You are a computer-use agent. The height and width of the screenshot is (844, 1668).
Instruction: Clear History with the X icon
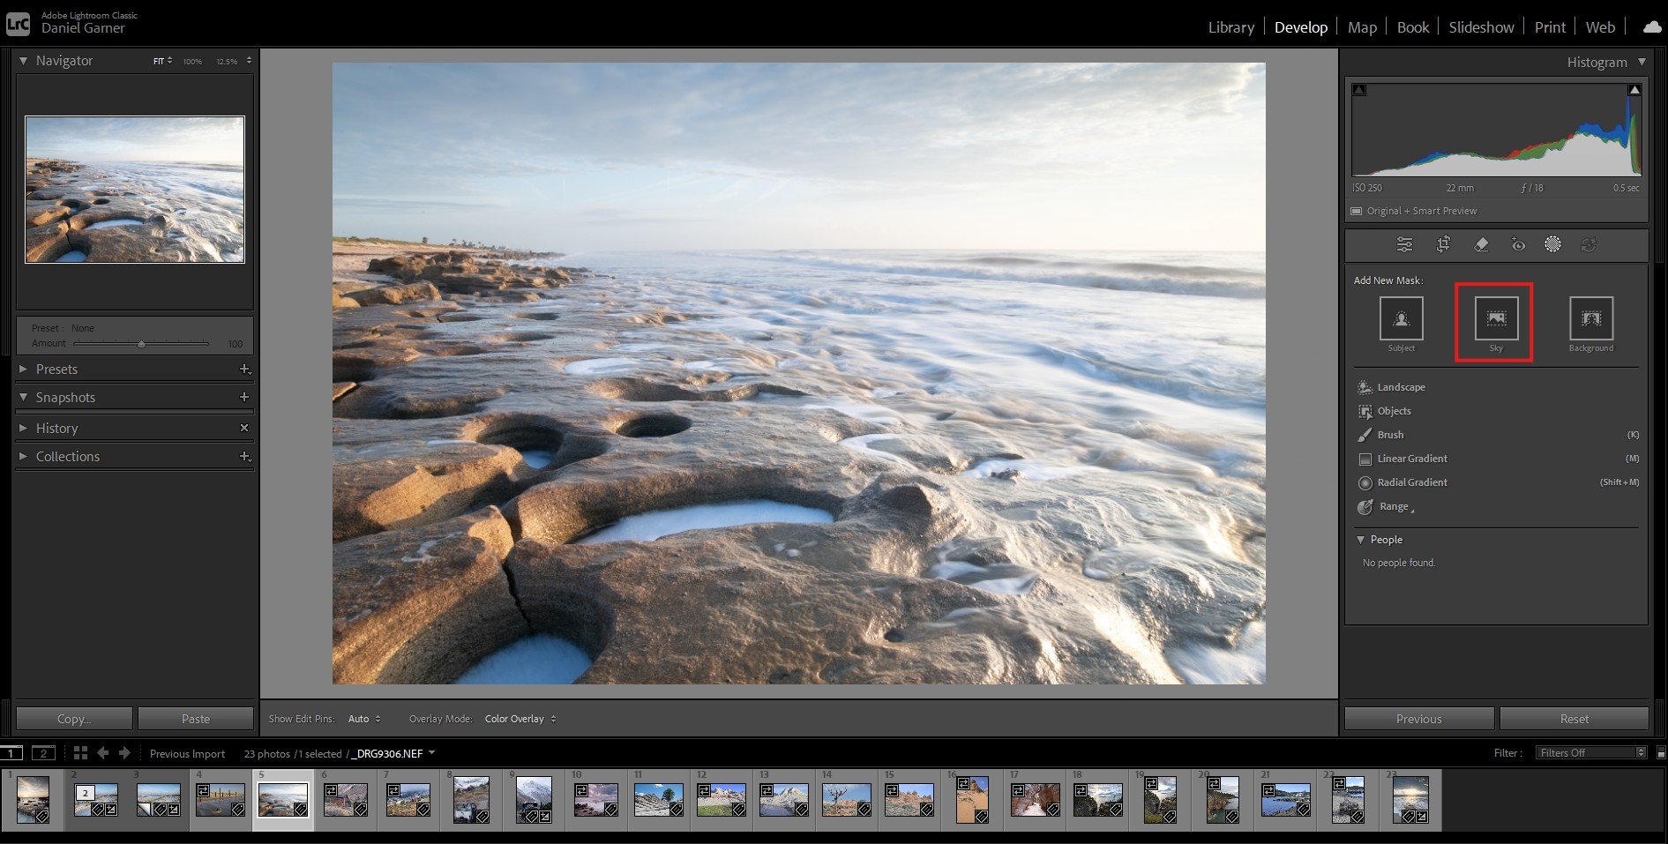[244, 428]
